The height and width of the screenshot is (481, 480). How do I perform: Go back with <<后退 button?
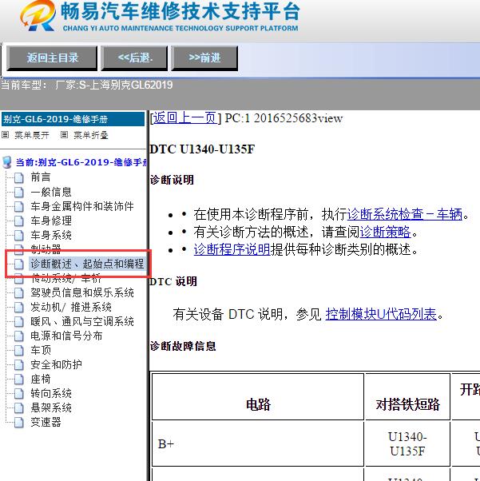[135, 58]
